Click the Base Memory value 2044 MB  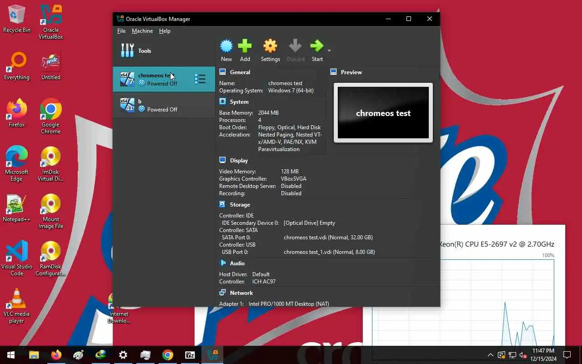pos(268,113)
